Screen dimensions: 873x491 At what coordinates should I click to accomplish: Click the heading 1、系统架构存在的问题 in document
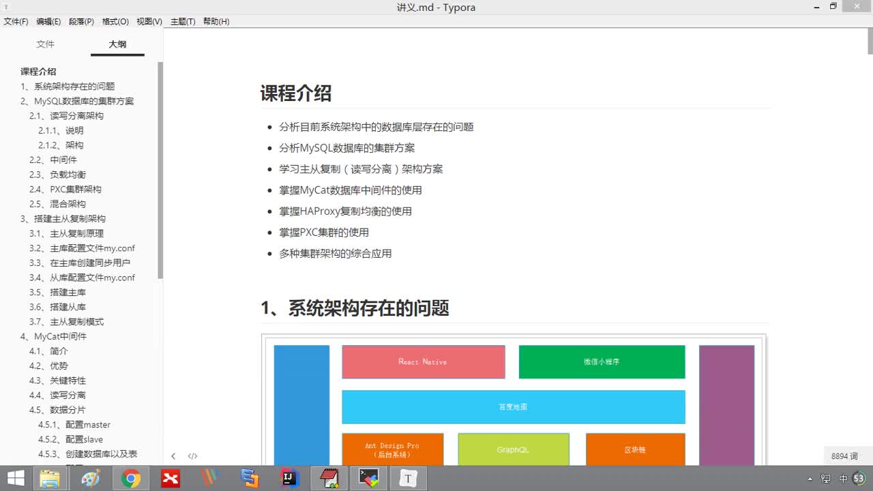coord(355,308)
